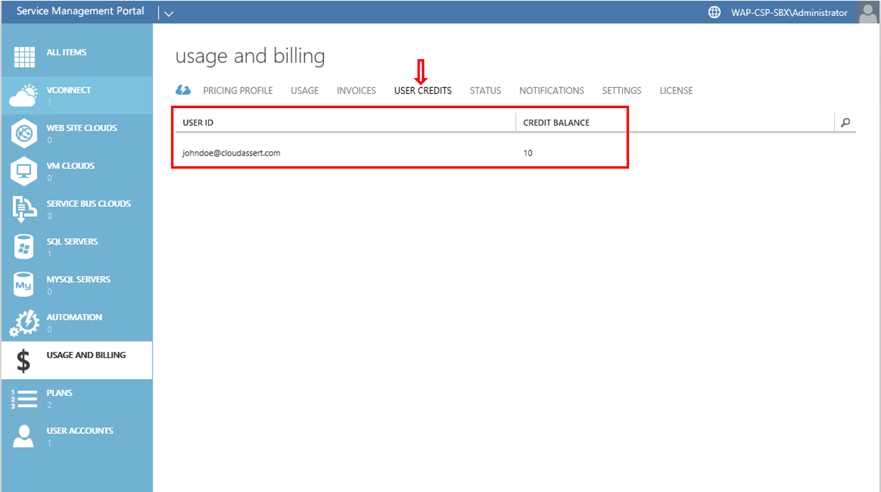Viewport: 881px width, 492px height.
Task: Open the Status tab
Action: click(486, 91)
